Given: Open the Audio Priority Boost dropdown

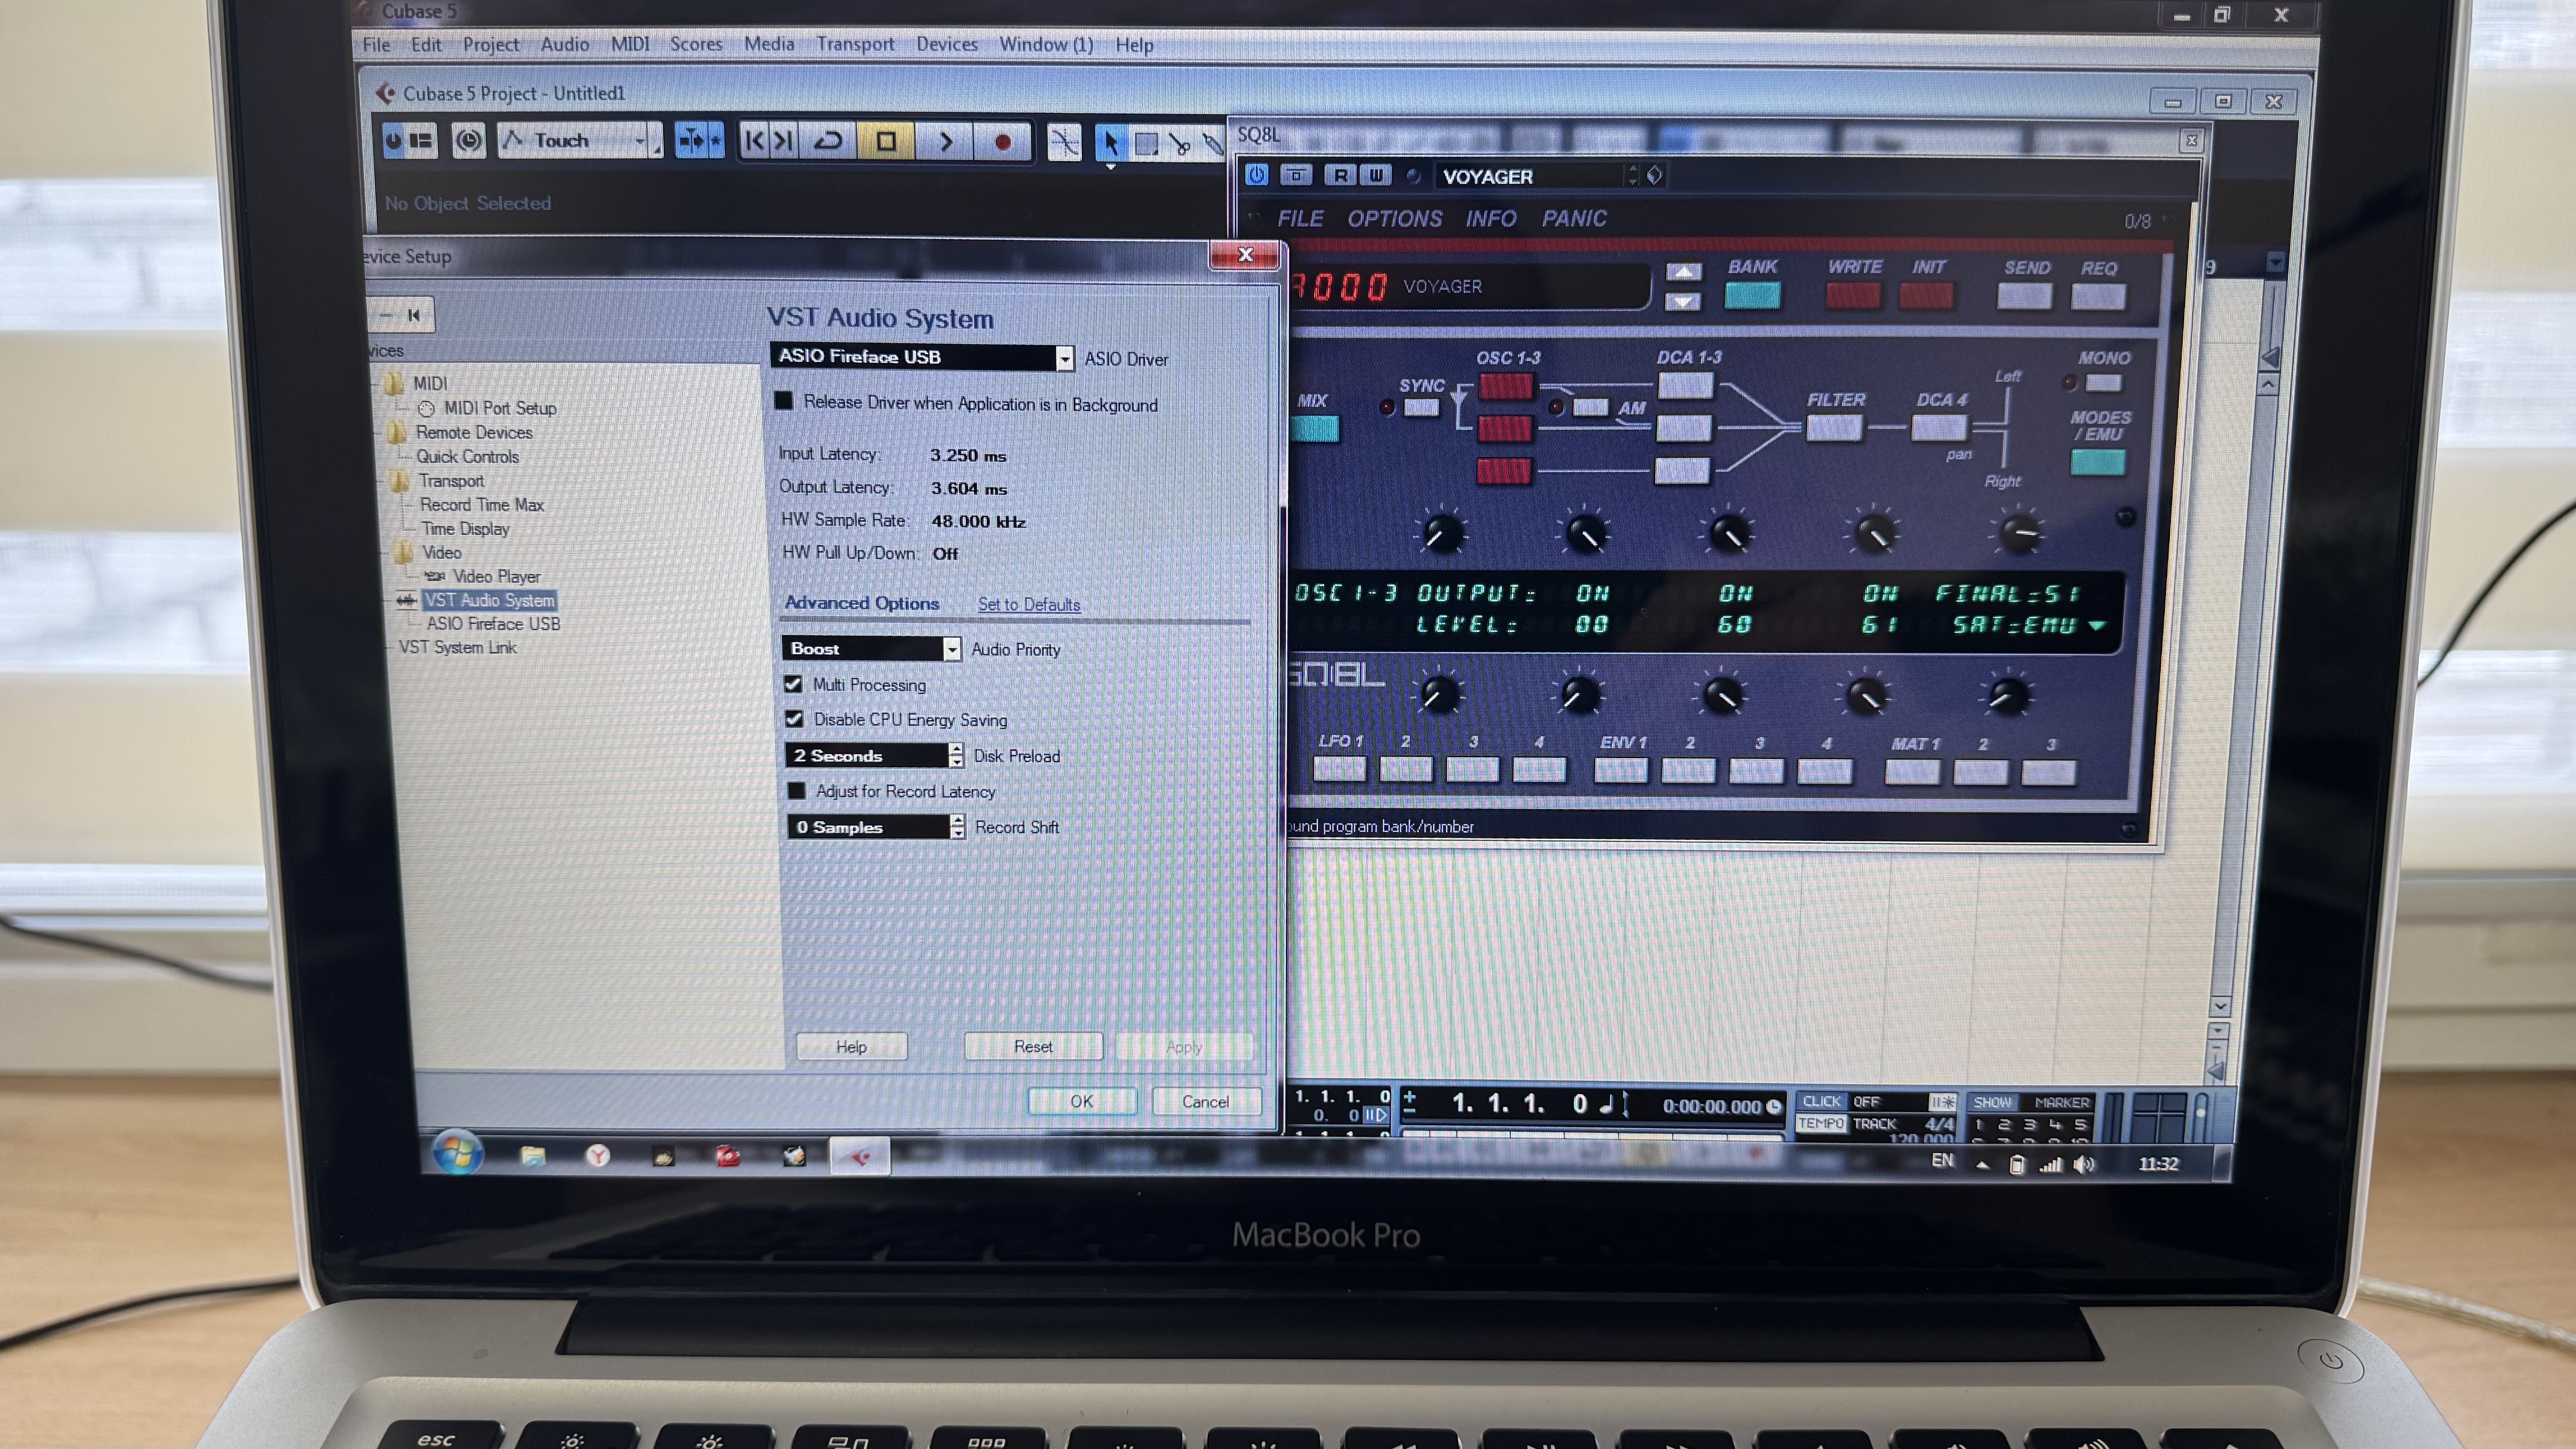Looking at the screenshot, I should [x=951, y=649].
